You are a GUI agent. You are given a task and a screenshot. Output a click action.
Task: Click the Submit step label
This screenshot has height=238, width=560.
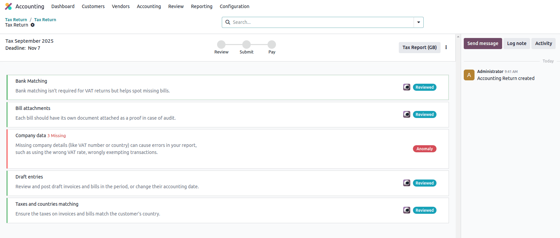[247, 52]
